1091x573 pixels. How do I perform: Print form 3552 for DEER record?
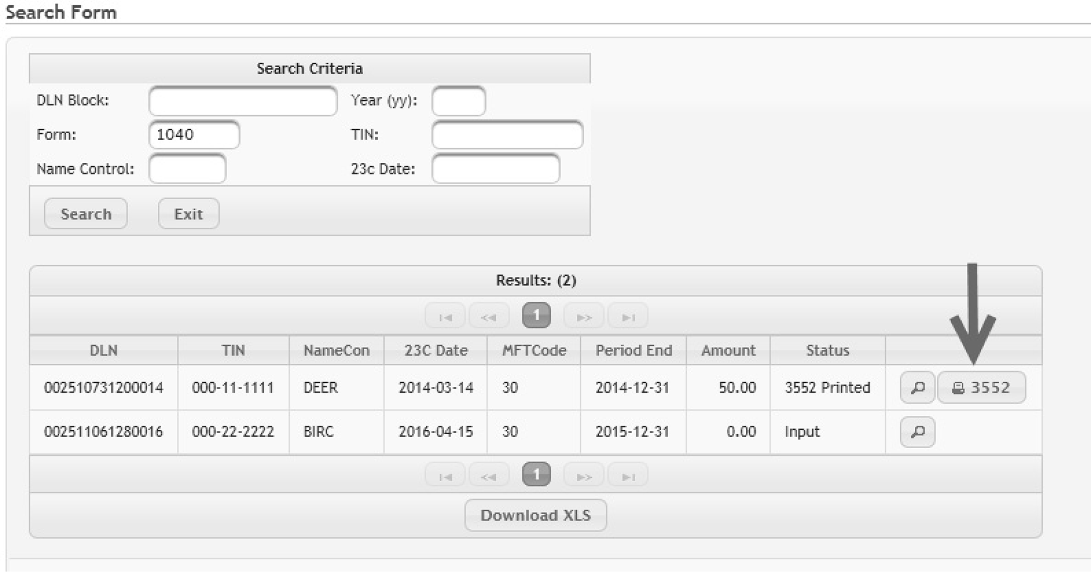click(x=981, y=387)
